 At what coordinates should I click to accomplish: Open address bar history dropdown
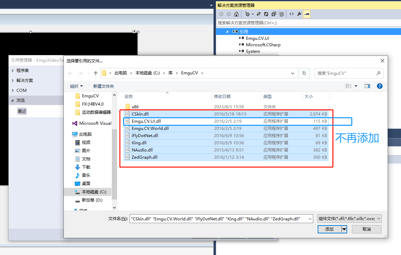293,73
